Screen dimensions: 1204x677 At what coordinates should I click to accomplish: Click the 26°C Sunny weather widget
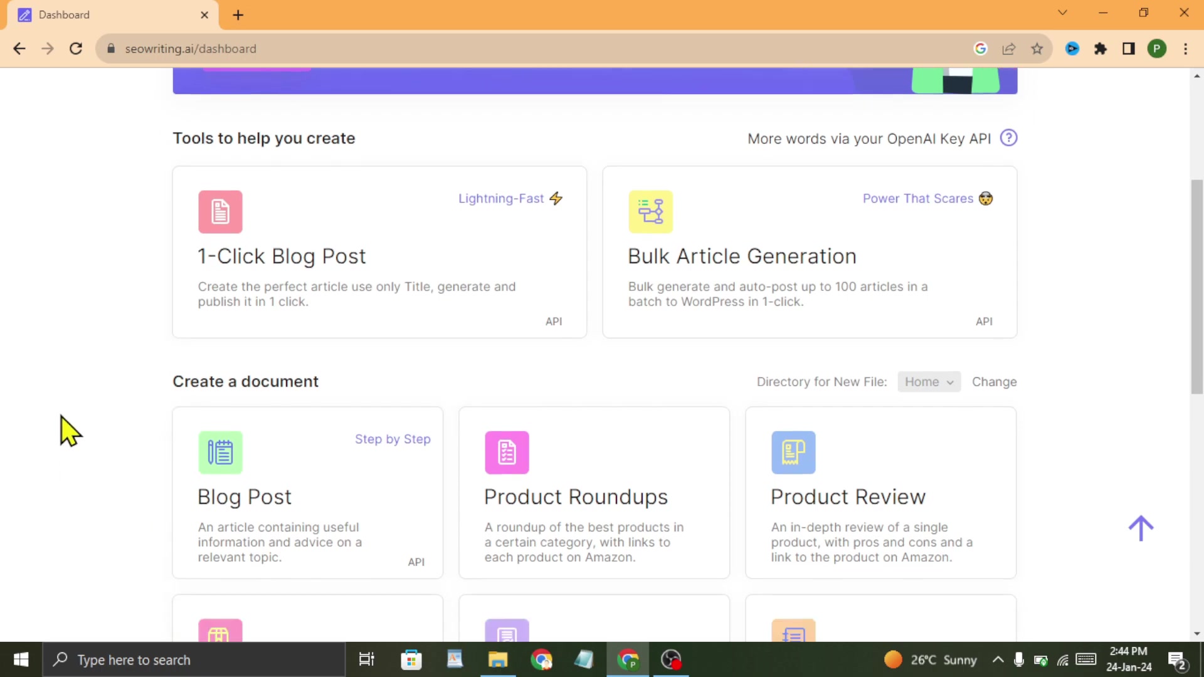pyautogui.click(x=931, y=659)
